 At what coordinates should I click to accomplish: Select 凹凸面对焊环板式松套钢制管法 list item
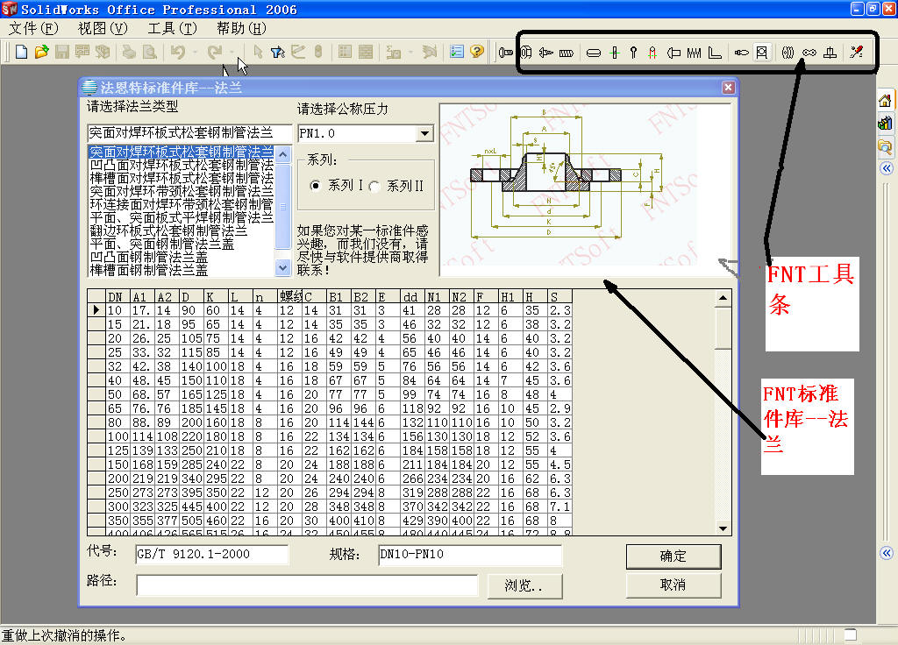182,165
